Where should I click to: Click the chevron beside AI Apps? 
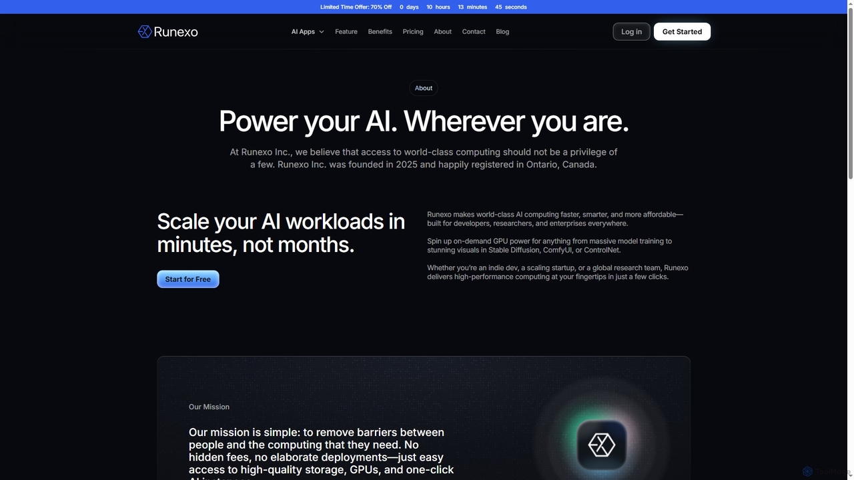322,31
